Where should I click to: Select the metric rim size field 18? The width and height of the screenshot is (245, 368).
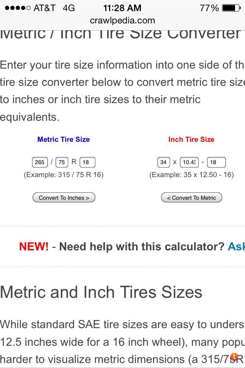point(87,162)
